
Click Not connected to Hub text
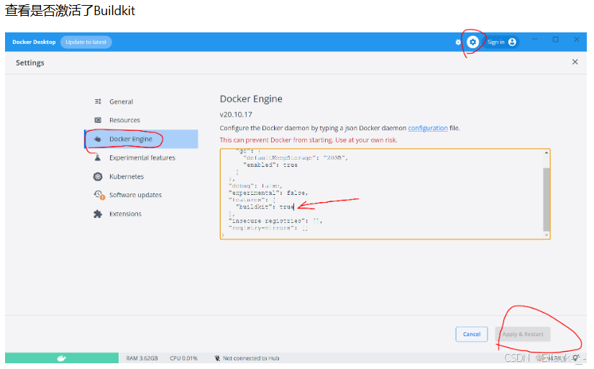coord(251,358)
